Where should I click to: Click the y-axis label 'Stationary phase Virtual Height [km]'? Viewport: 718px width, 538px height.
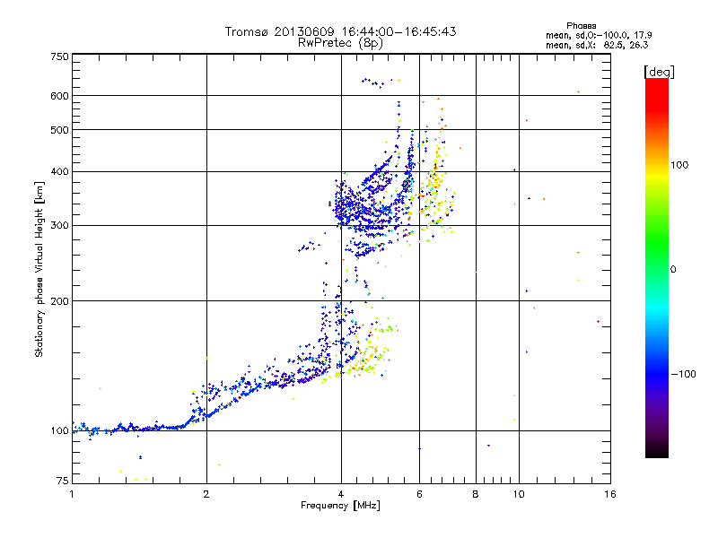tap(39, 270)
